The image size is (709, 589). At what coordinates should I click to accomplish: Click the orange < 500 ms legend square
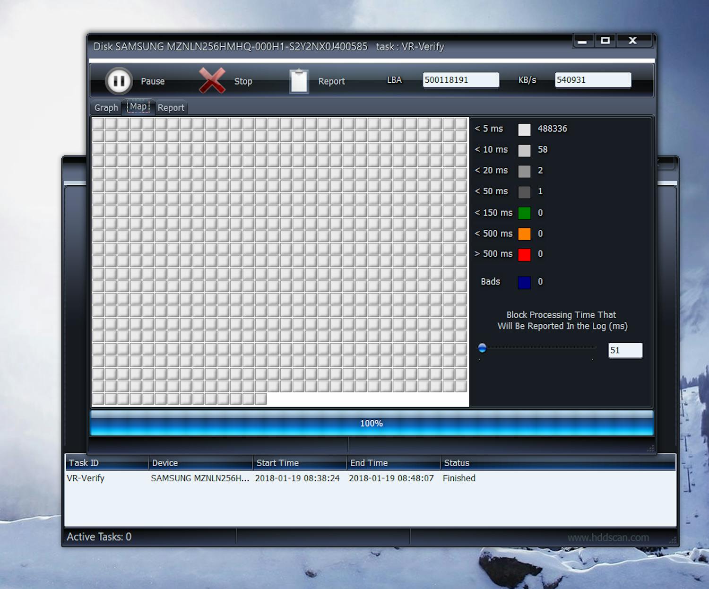coord(525,234)
